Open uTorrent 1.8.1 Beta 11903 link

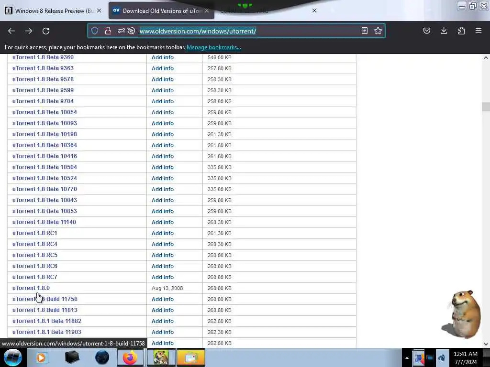(x=47, y=332)
